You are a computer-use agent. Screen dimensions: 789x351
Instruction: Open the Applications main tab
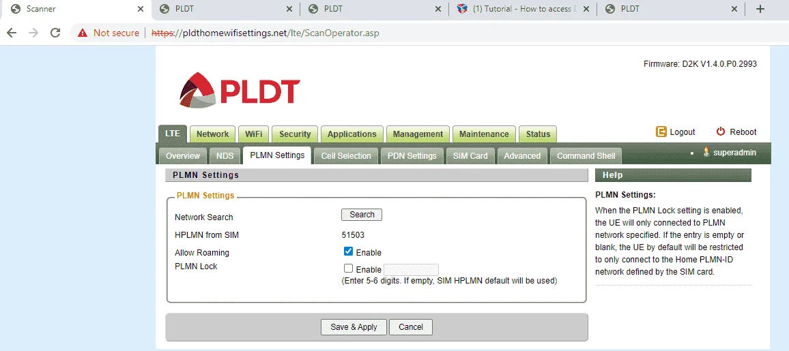pyautogui.click(x=352, y=134)
